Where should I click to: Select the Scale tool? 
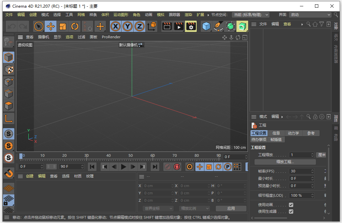point(63,26)
